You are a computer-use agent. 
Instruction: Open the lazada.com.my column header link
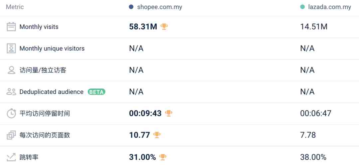(x=329, y=7)
